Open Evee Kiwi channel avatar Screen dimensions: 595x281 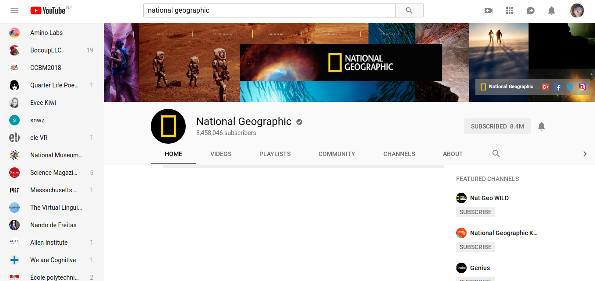14,103
